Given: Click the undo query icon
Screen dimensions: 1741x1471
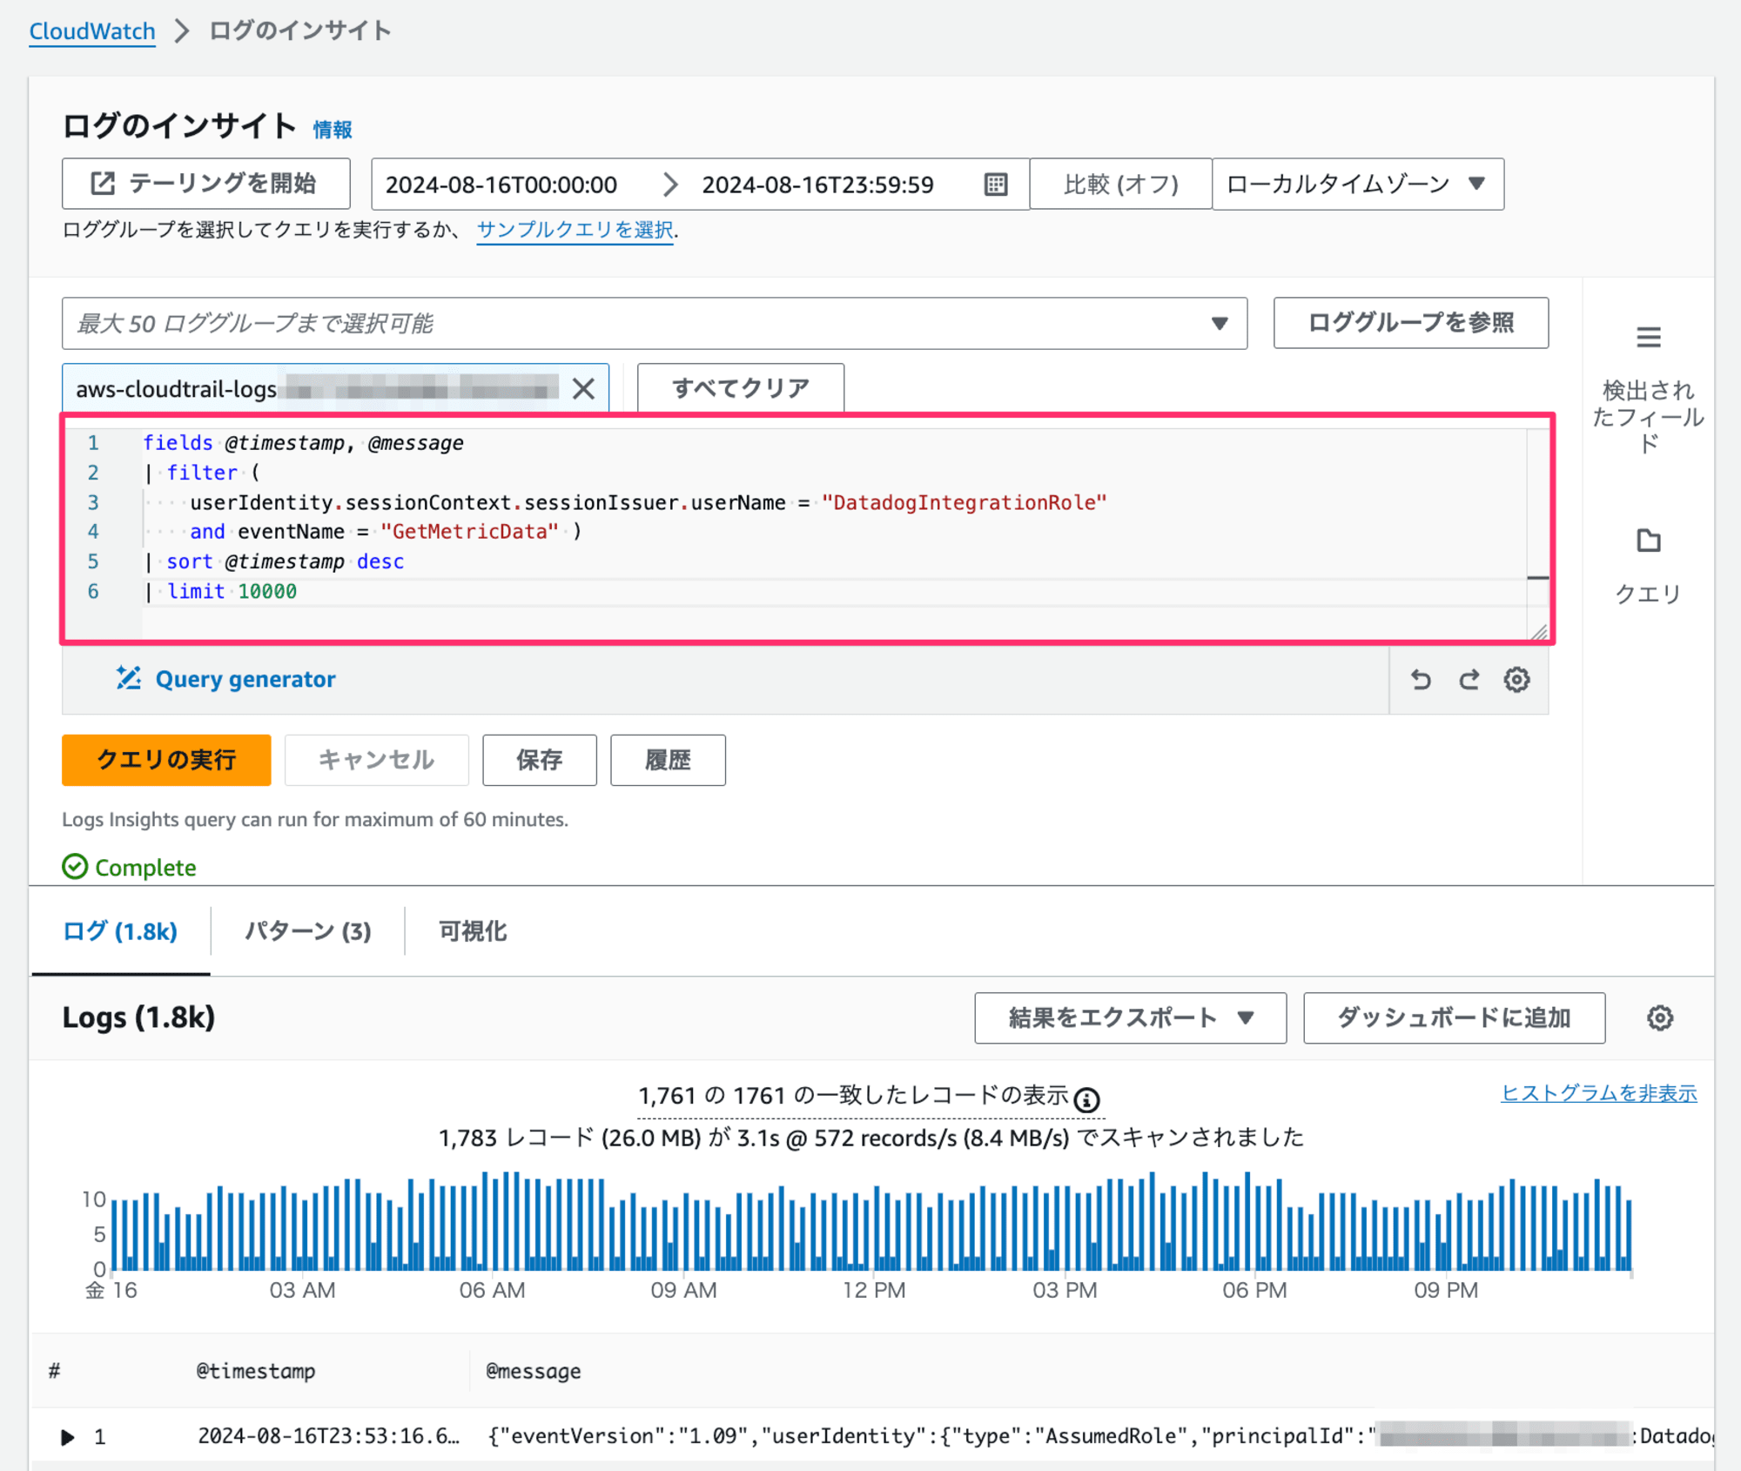Looking at the screenshot, I should pyautogui.click(x=1421, y=680).
